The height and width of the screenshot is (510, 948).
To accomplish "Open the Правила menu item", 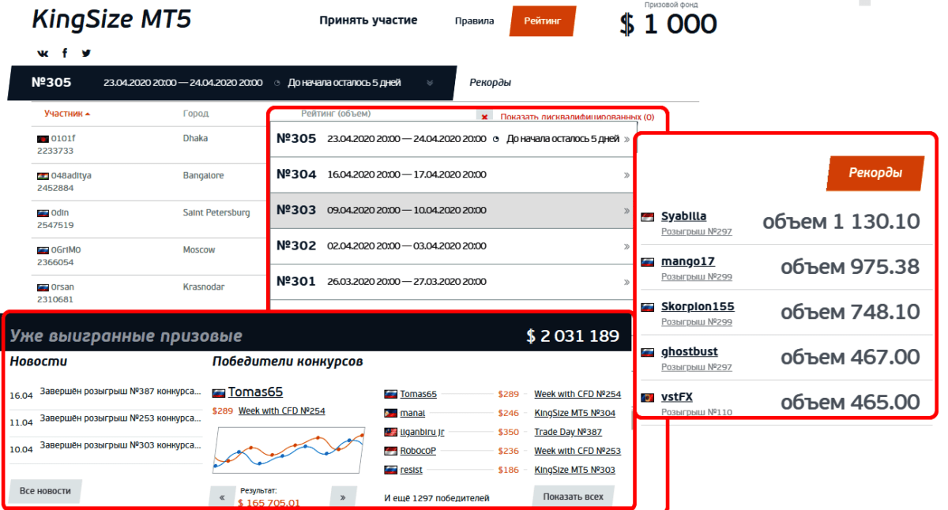I will click(474, 21).
